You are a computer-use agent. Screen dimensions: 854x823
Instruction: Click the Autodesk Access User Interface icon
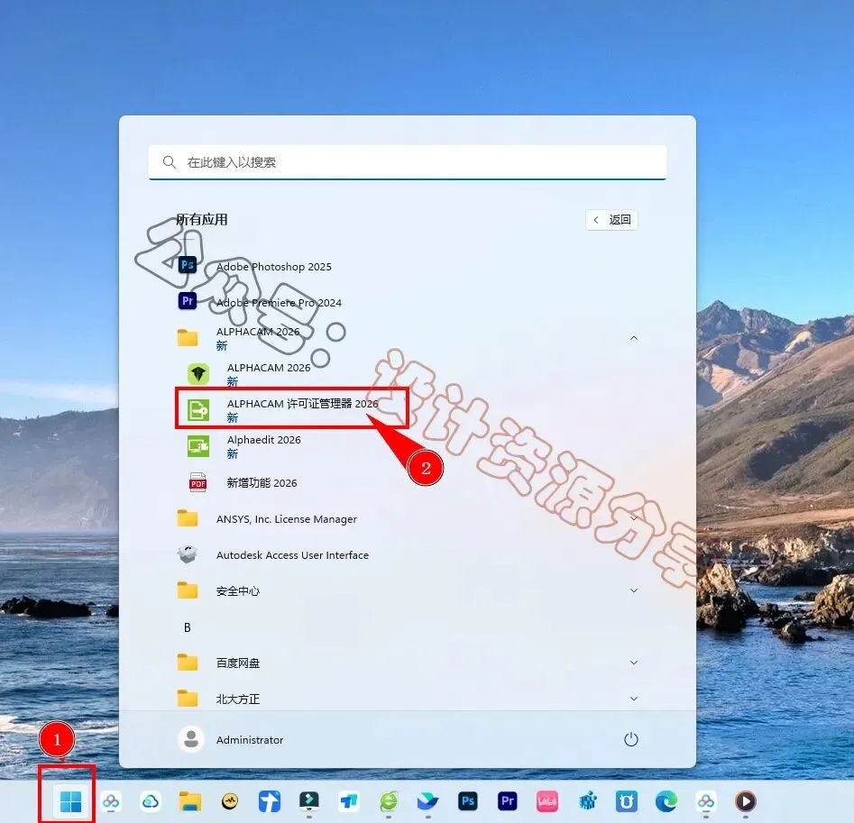click(x=188, y=554)
